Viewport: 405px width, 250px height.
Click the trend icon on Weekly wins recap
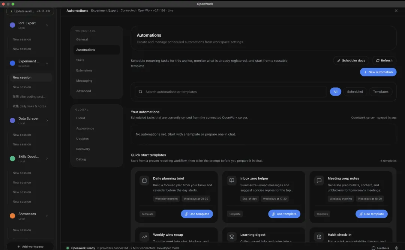tap(144, 237)
